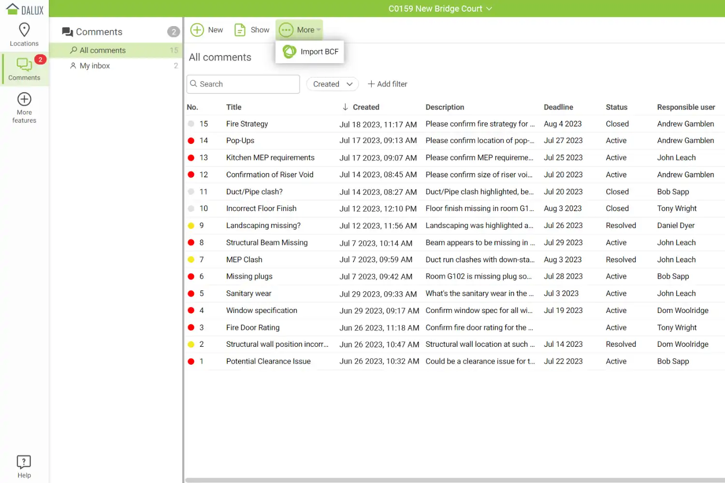The height and width of the screenshot is (483, 725).
Task: Sort by the No. column header
Action: [192, 107]
